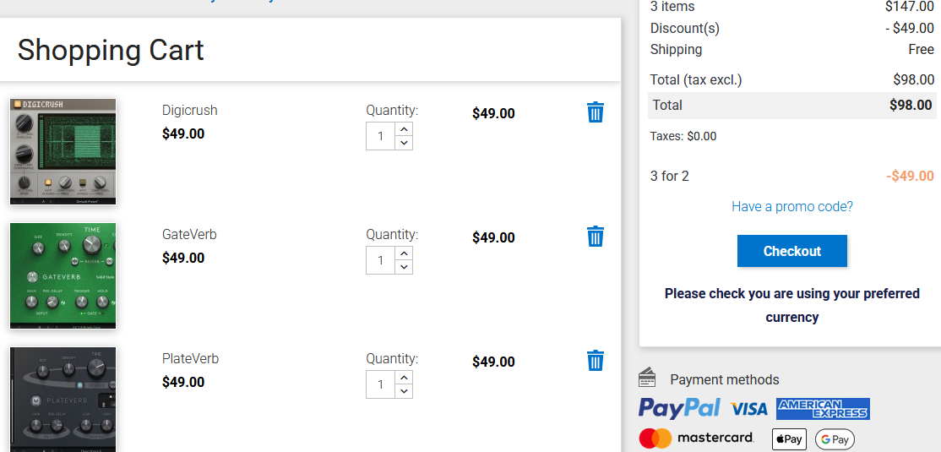Screen dimensions: 941x452
Task: Click the PayPal payment logo
Action: point(679,409)
